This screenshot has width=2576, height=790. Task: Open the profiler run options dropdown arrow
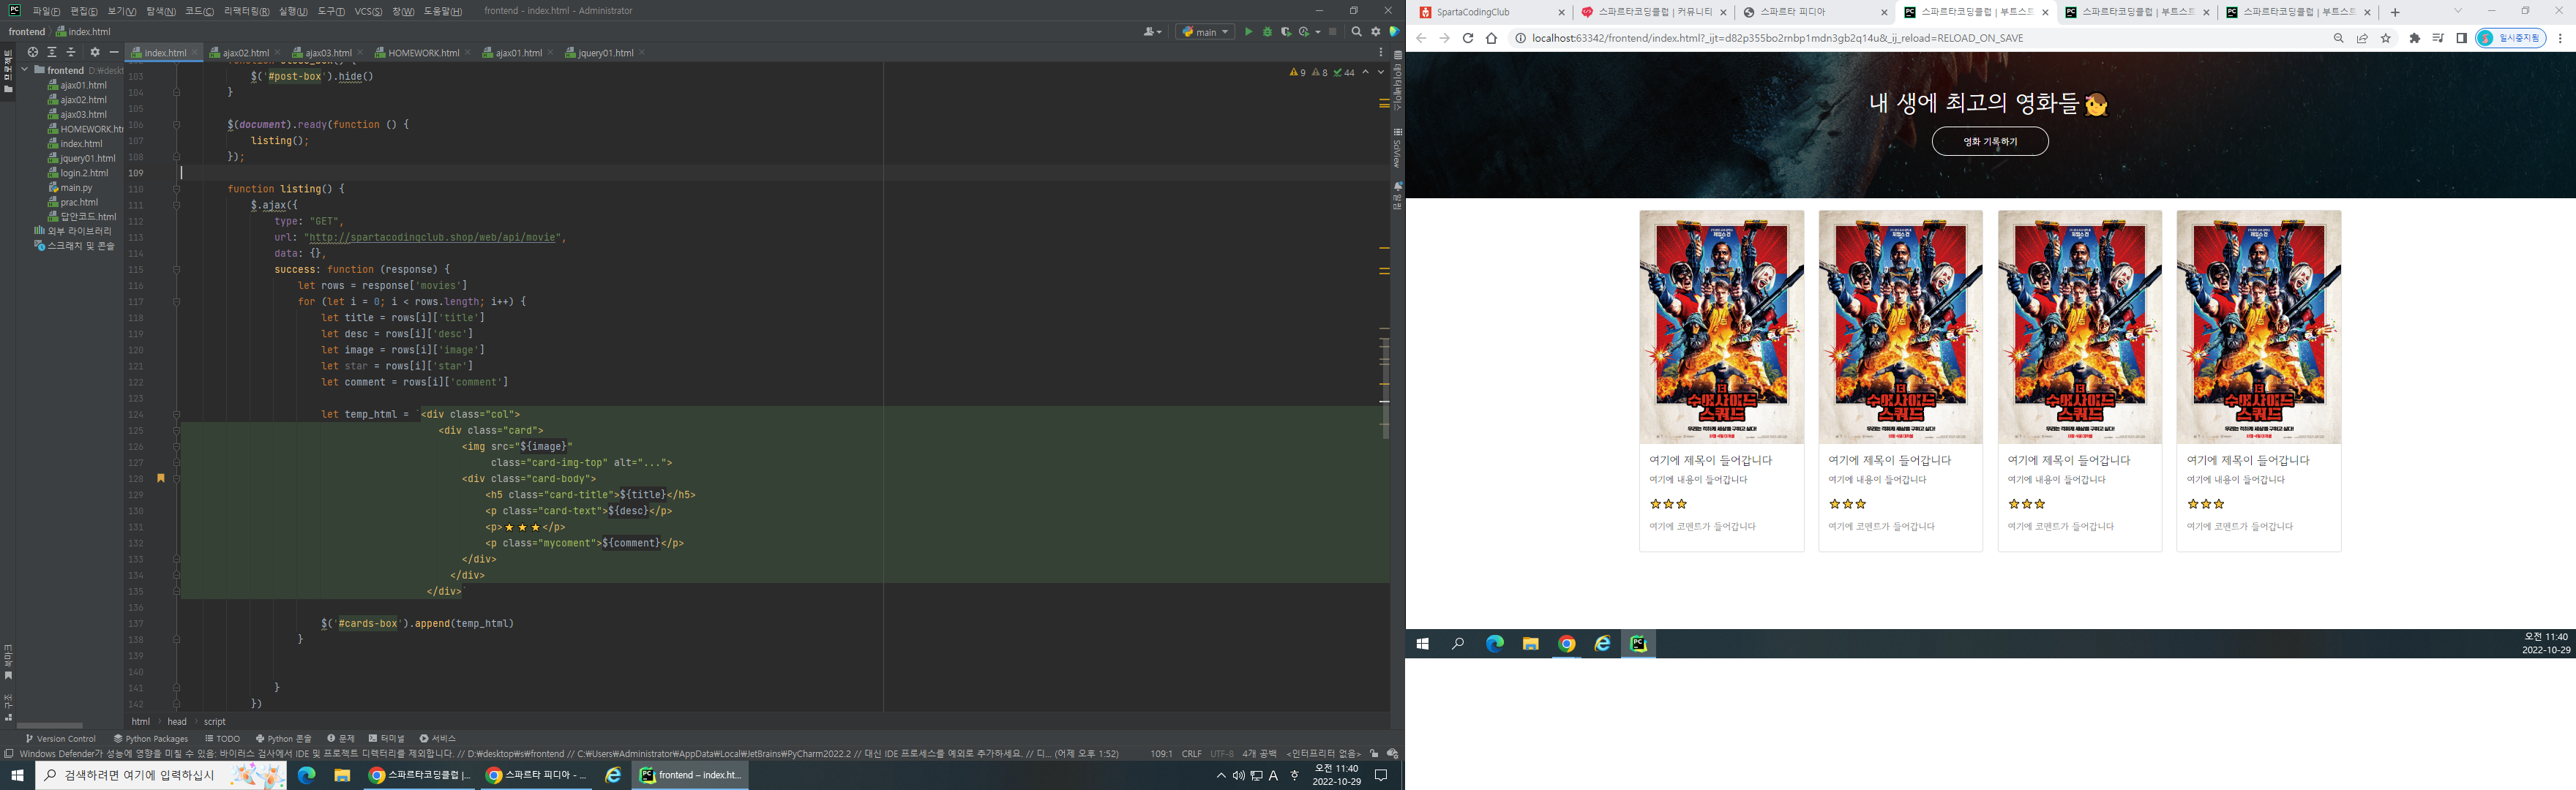click(1317, 32)
